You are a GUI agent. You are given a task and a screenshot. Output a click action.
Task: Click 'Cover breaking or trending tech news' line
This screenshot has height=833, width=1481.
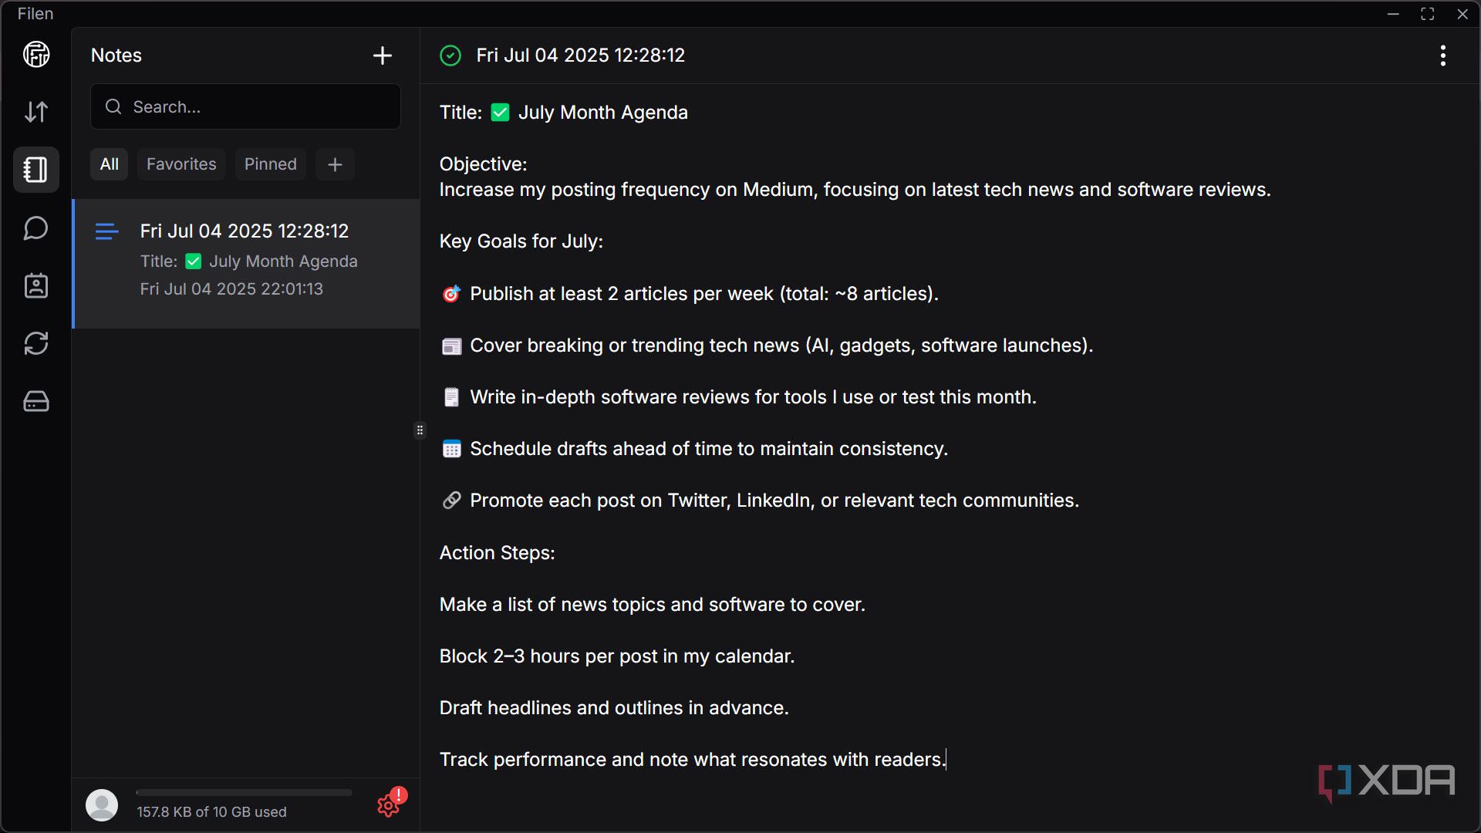(767, 346)
